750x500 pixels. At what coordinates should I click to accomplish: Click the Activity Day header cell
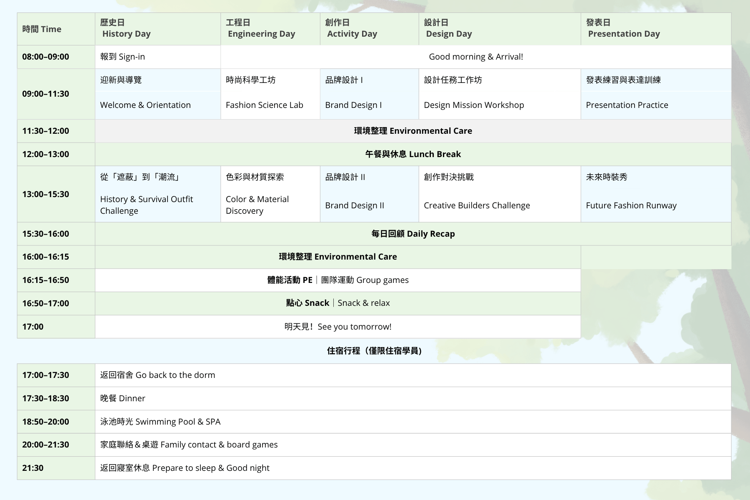(x=369, y=29)
